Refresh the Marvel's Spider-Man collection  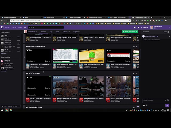click(134, 74)
